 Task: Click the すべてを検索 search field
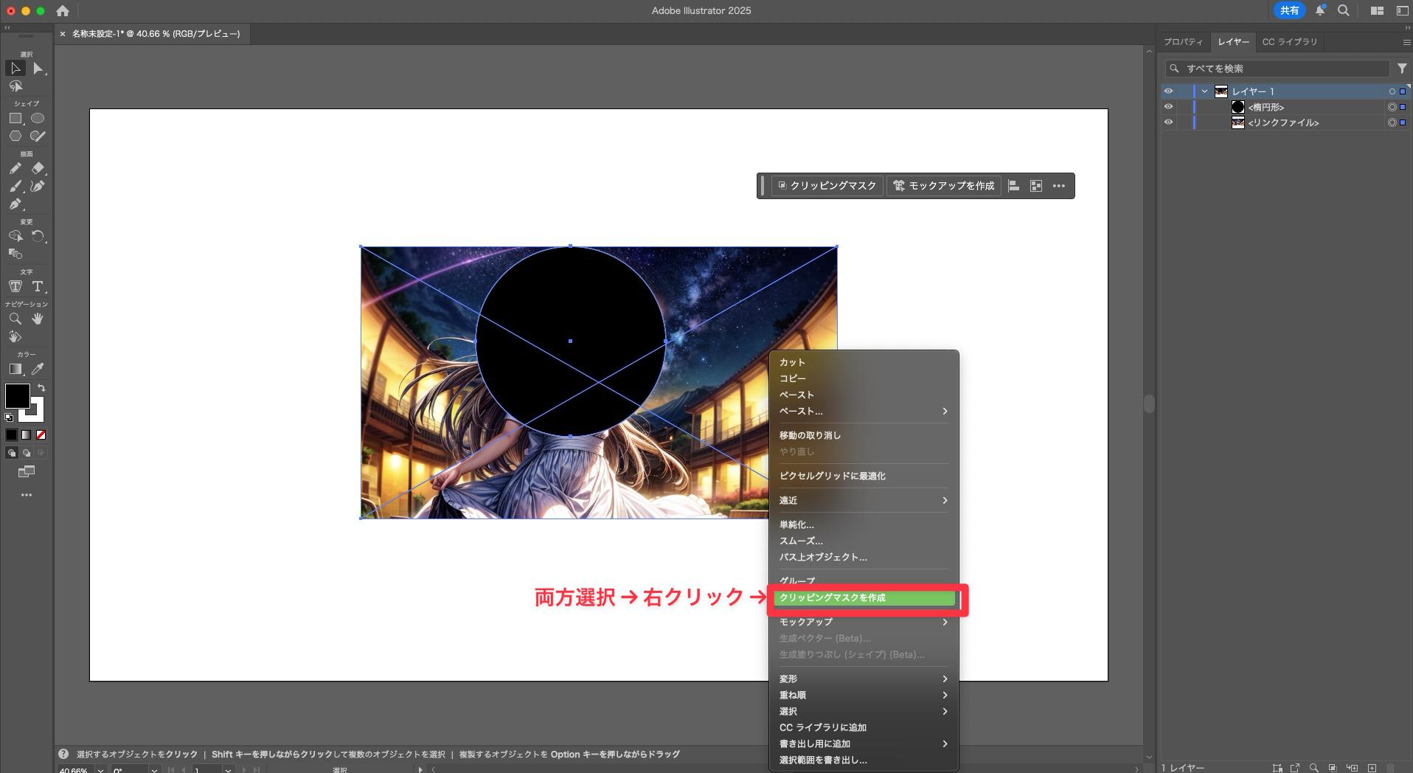(1277, 68)
